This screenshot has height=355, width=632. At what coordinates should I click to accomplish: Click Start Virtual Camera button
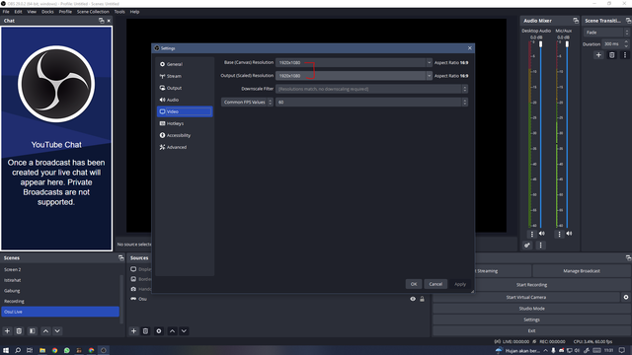pyautogui.click(x=526, y=297)
